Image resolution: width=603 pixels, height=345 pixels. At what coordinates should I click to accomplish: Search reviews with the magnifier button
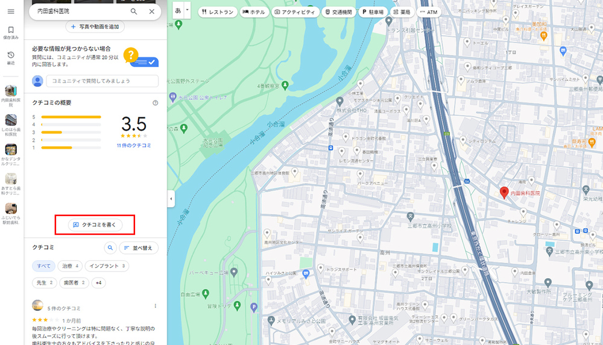point(110,247)
